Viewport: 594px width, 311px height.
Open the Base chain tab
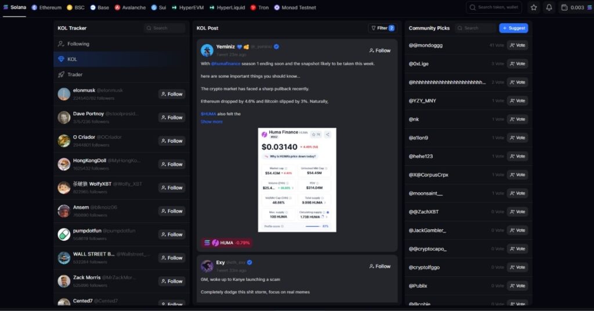[x=99, y=8]
